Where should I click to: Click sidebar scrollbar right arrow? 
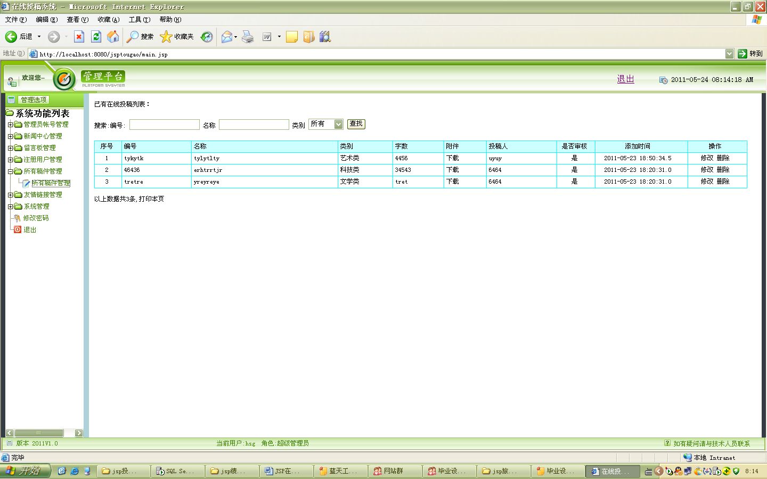click(x=79, y=433)
